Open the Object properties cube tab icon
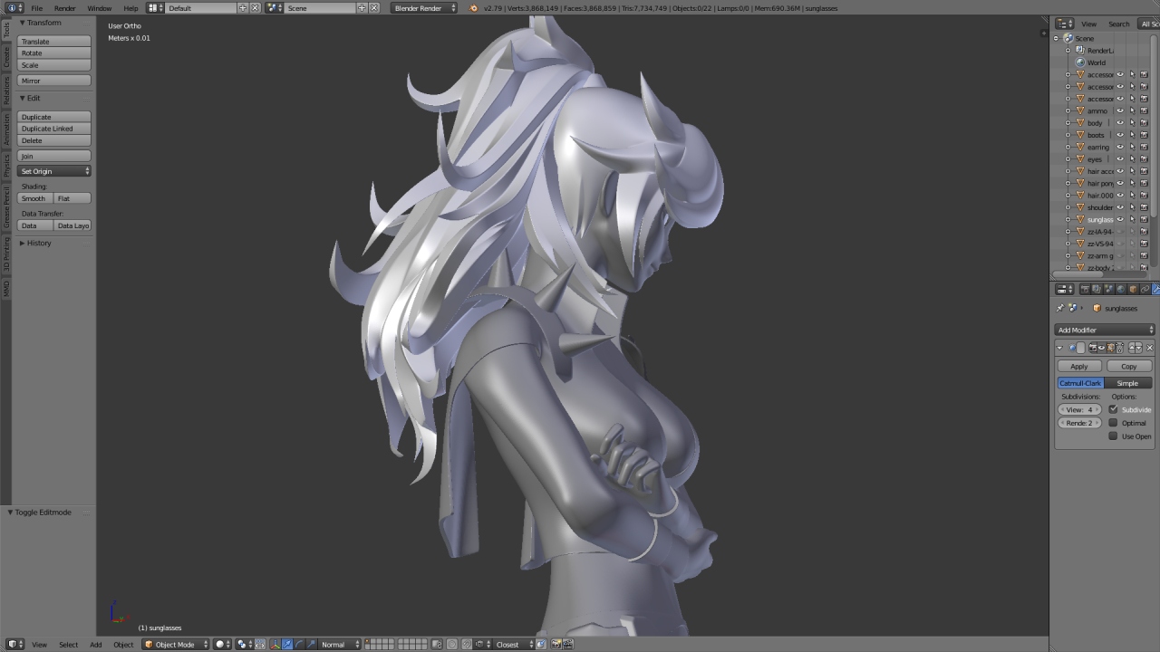This screenshot has width=1160, height=652. (x=1133, y=289)
